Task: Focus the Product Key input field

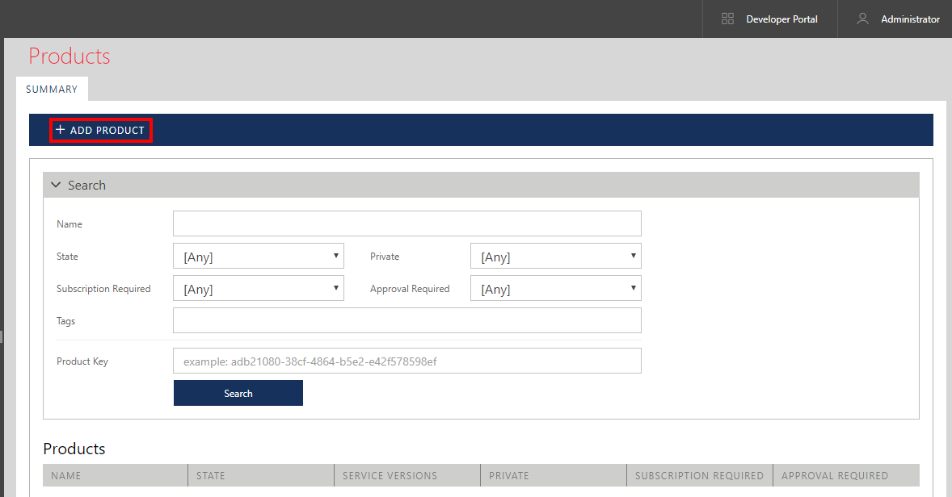Action: tap(406, 361)
